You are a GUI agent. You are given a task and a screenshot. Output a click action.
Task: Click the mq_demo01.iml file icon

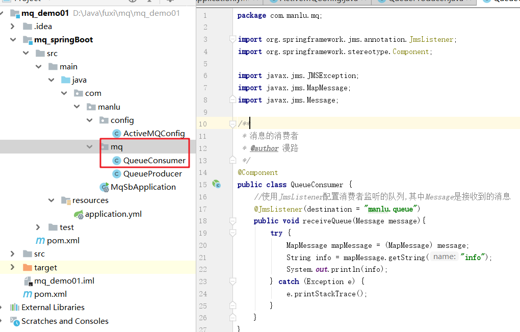[28, 280]
